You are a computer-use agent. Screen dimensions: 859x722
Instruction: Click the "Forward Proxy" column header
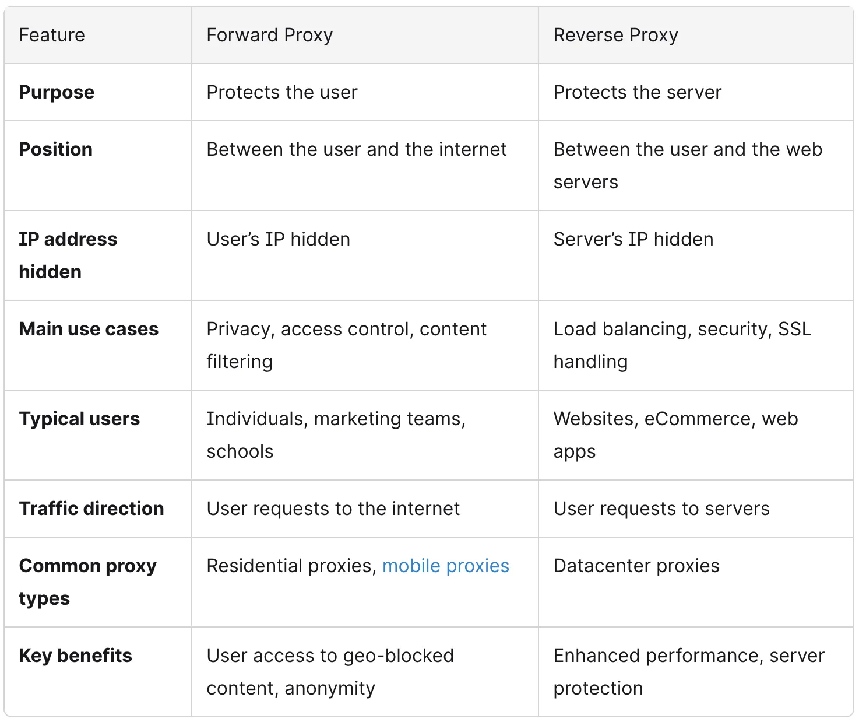pos(269,35)
